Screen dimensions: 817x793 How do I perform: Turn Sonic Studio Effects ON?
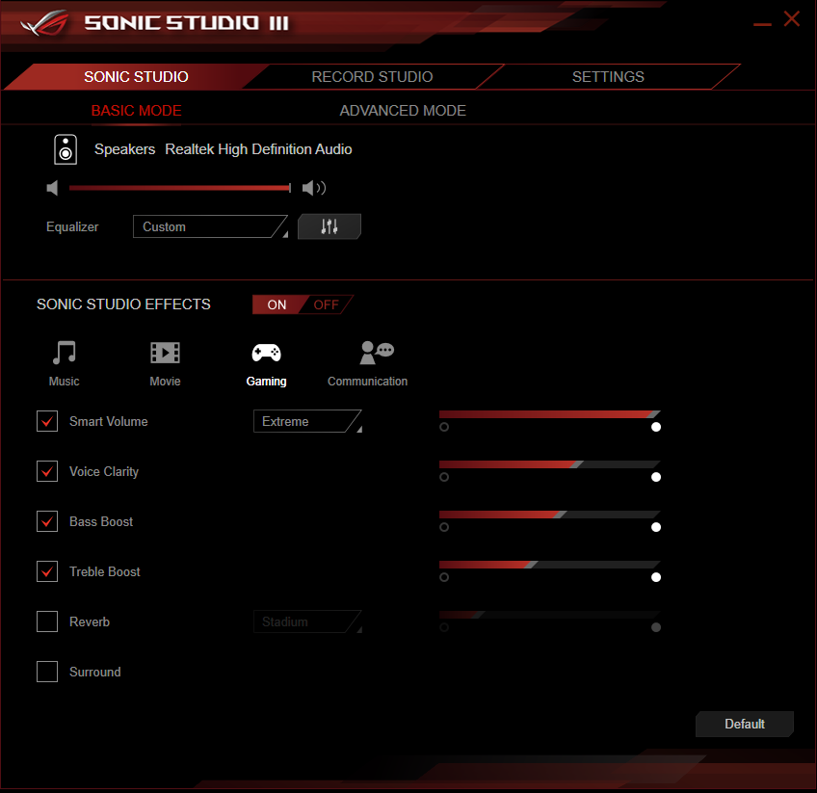(x=277, y=304)
